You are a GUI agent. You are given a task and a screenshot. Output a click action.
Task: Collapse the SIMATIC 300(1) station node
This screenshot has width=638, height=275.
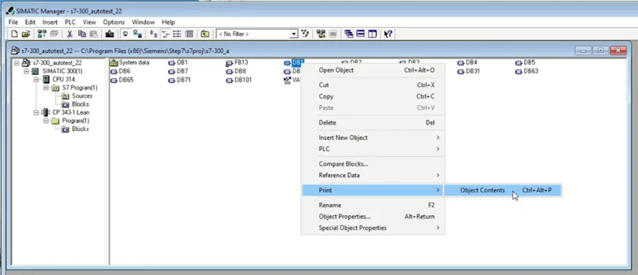pyautogui.click(x=26, y=71)
